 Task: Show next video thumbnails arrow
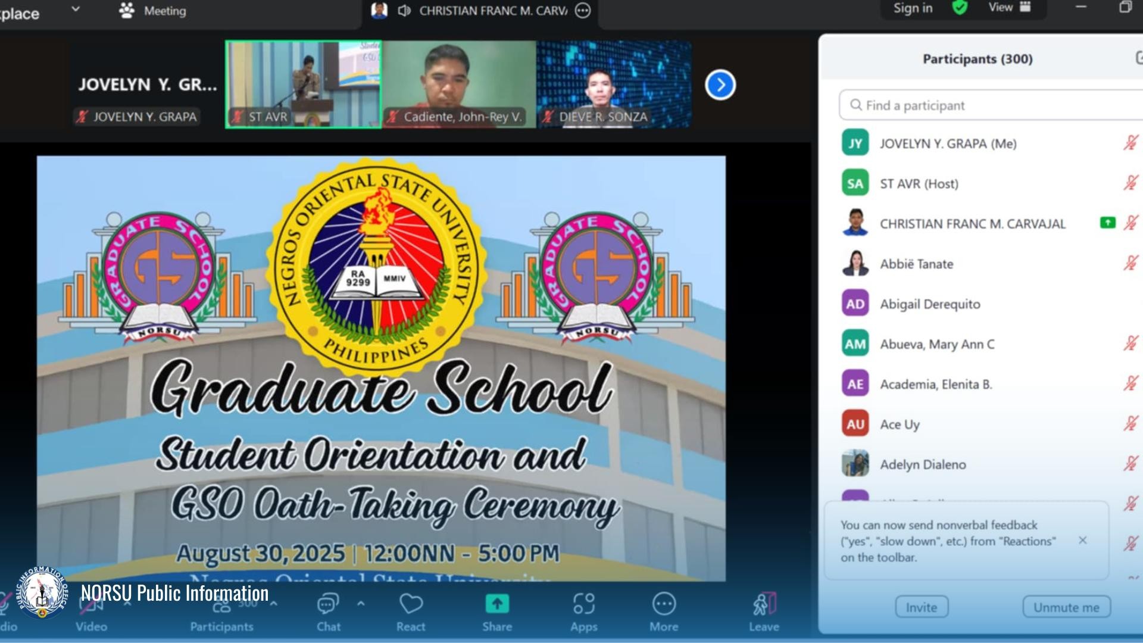[x=720, y=85]
